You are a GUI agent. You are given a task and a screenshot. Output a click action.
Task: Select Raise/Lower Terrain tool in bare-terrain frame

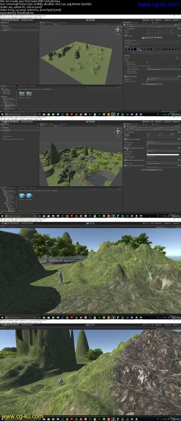[x=143, y=38]
